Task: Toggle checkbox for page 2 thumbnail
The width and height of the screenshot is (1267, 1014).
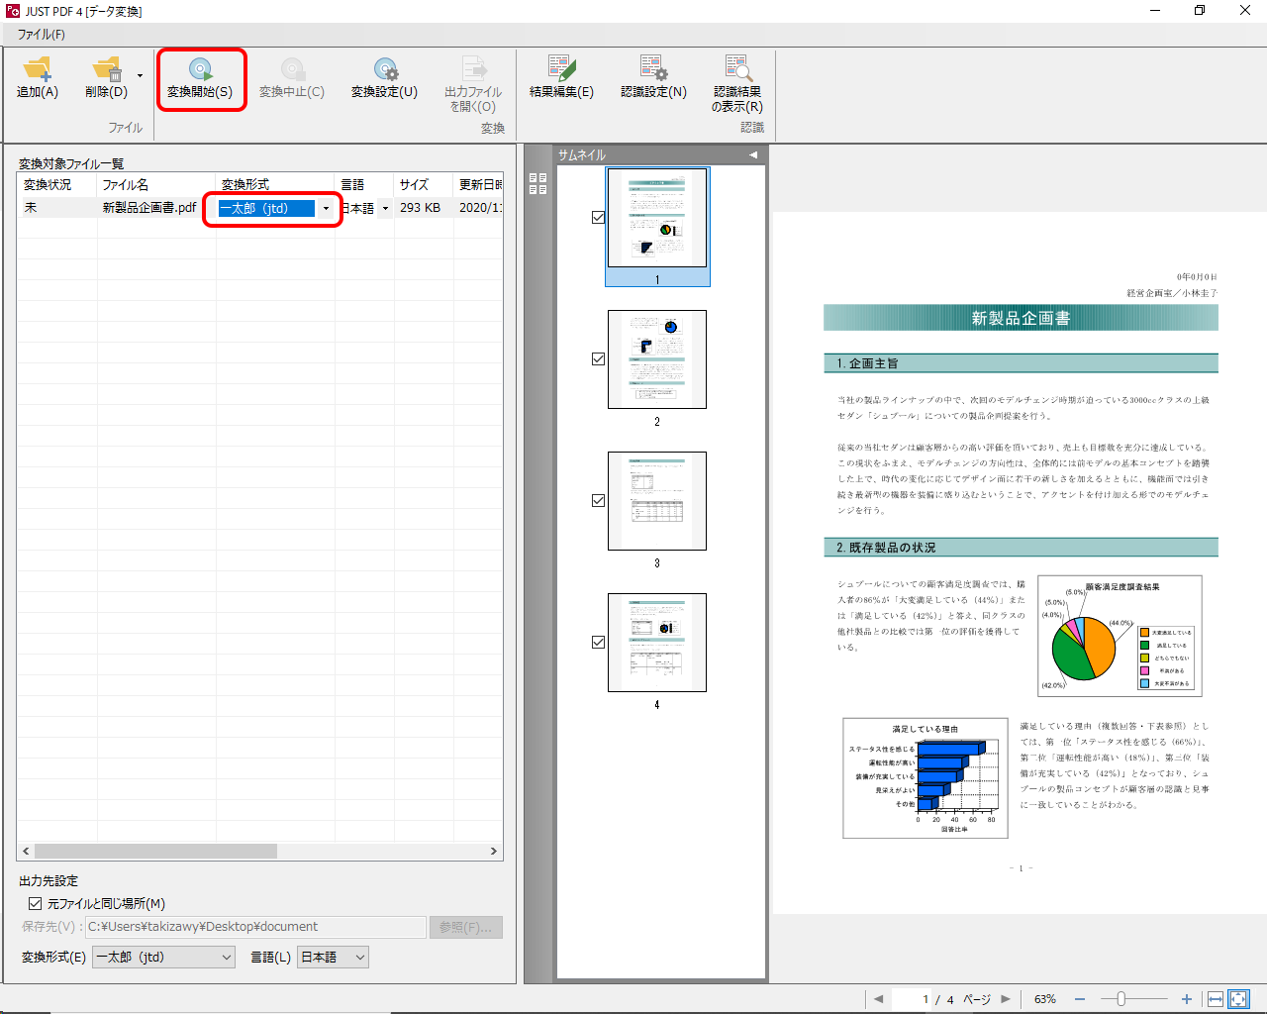Action: coord(598,358)
